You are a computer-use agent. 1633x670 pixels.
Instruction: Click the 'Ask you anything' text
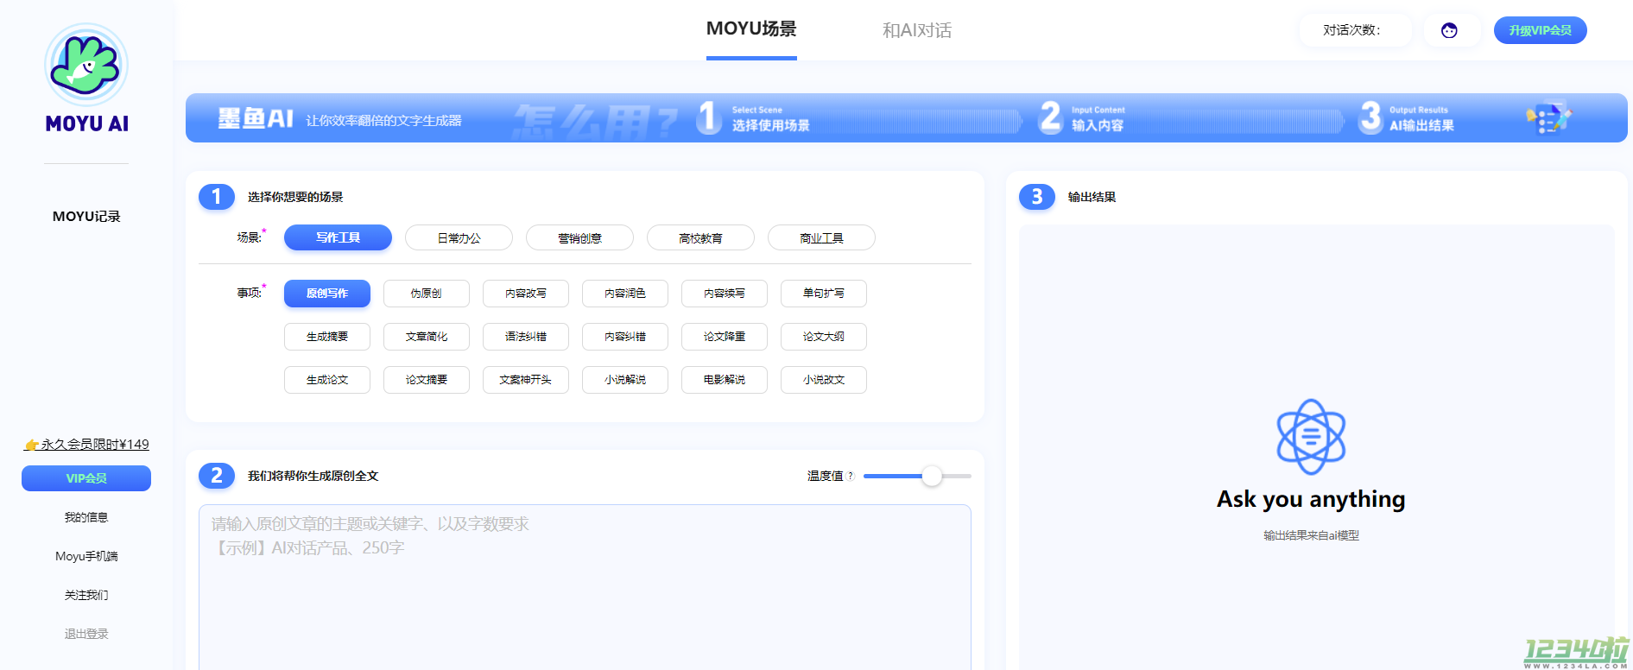(x=1311, y=499)
